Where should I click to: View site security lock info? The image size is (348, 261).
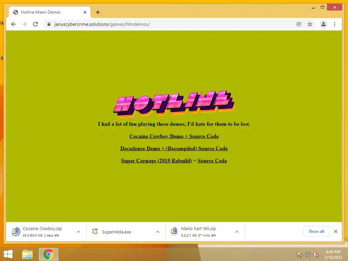coord(49,24)
